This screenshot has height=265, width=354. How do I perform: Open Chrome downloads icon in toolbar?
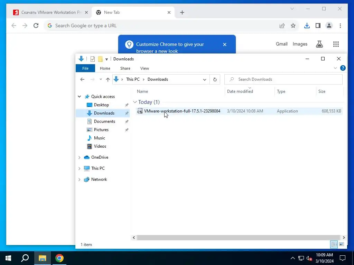307,26
